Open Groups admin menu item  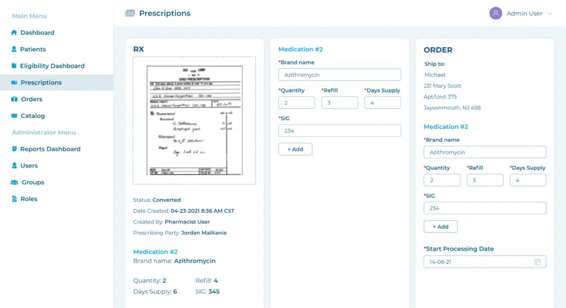coord(33,182)
